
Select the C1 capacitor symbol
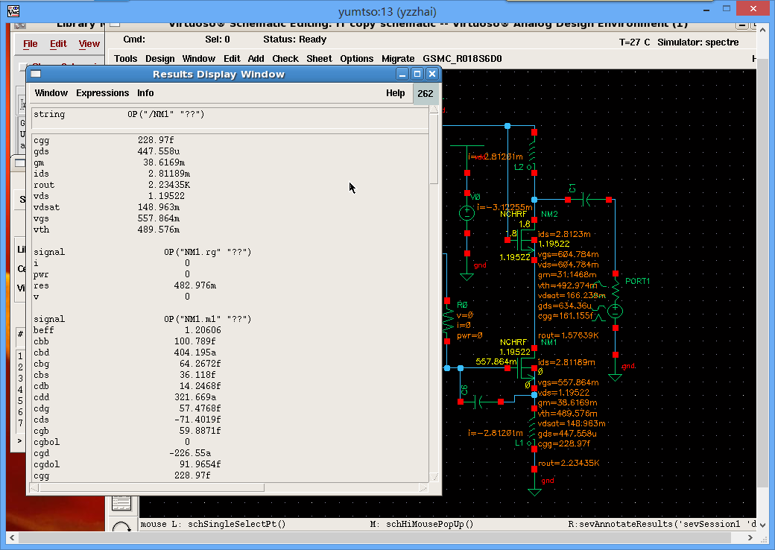click(x=588, y=200)
